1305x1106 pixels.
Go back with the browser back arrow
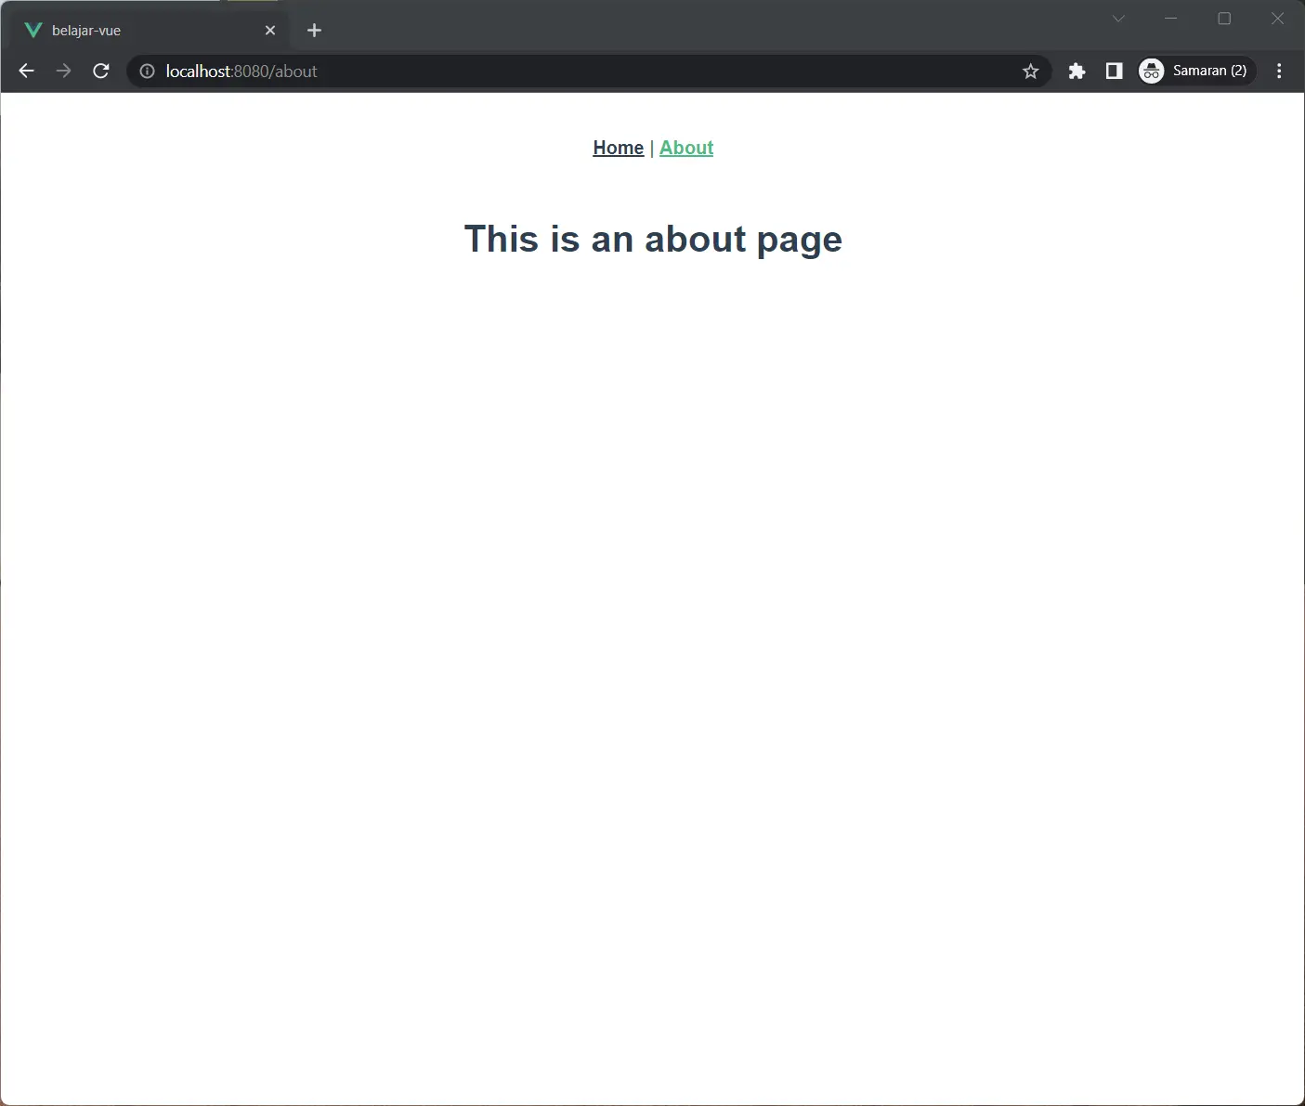26,71
